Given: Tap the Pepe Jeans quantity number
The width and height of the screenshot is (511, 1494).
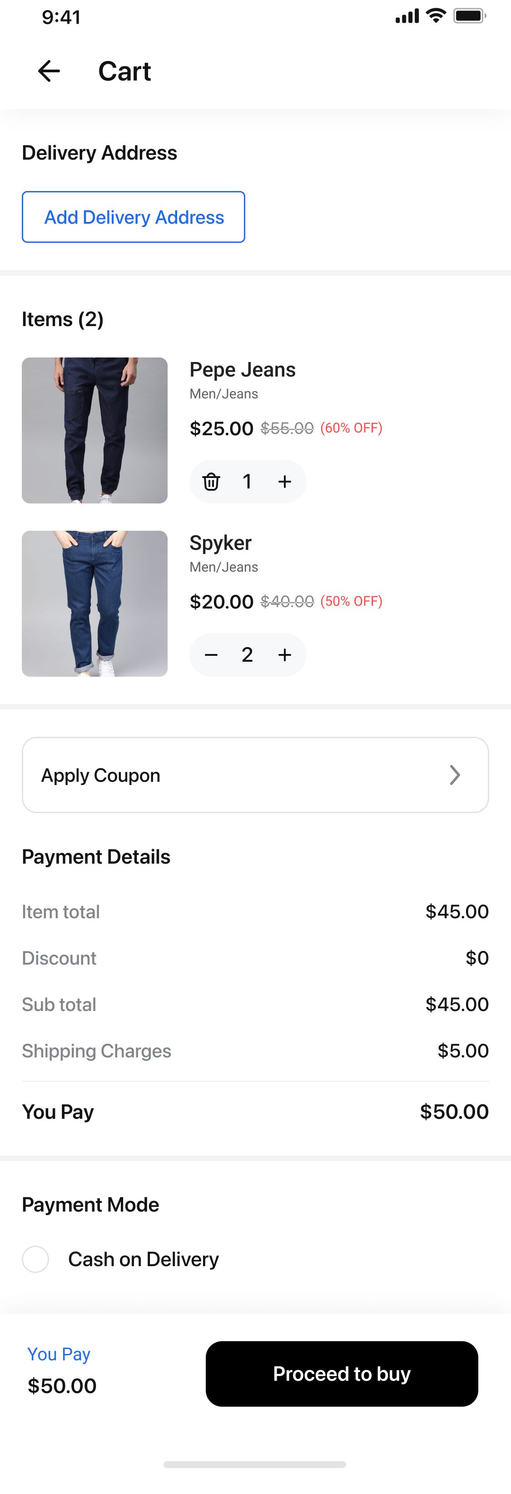Looking at the screenshot, I should 248,481.
